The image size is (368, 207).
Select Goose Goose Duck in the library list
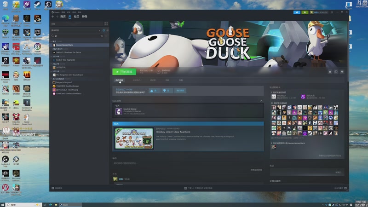click(79, 45)
